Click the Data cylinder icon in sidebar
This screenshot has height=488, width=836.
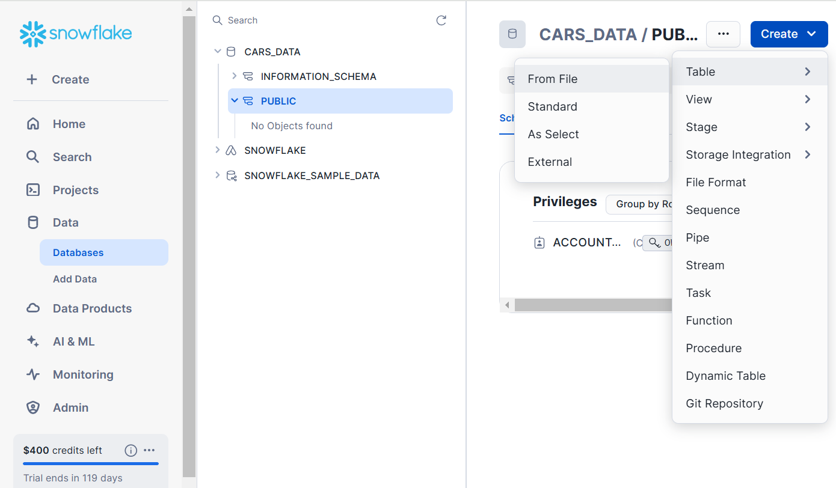click(x=33, y=222)
